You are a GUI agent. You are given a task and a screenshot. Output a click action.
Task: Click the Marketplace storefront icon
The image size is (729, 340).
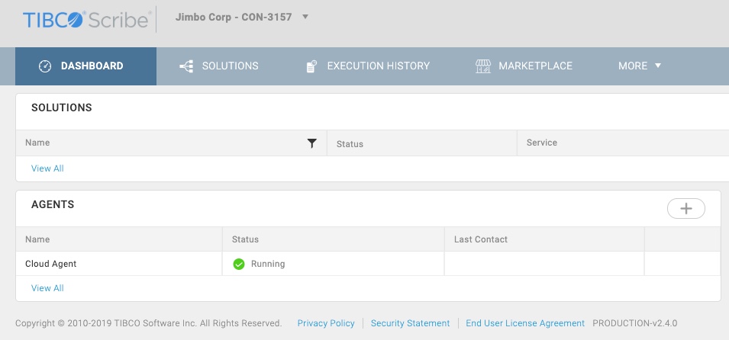(483, 66)
